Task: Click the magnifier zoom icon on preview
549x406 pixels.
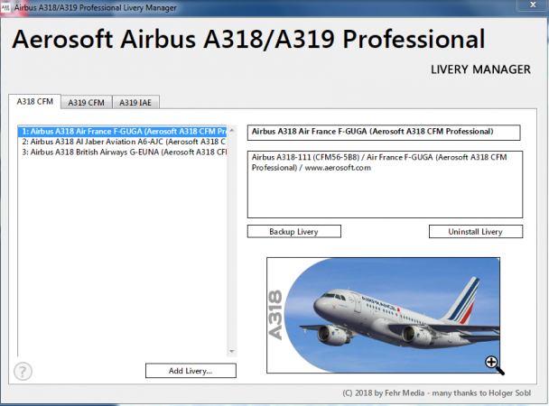Action: (495, 365)
